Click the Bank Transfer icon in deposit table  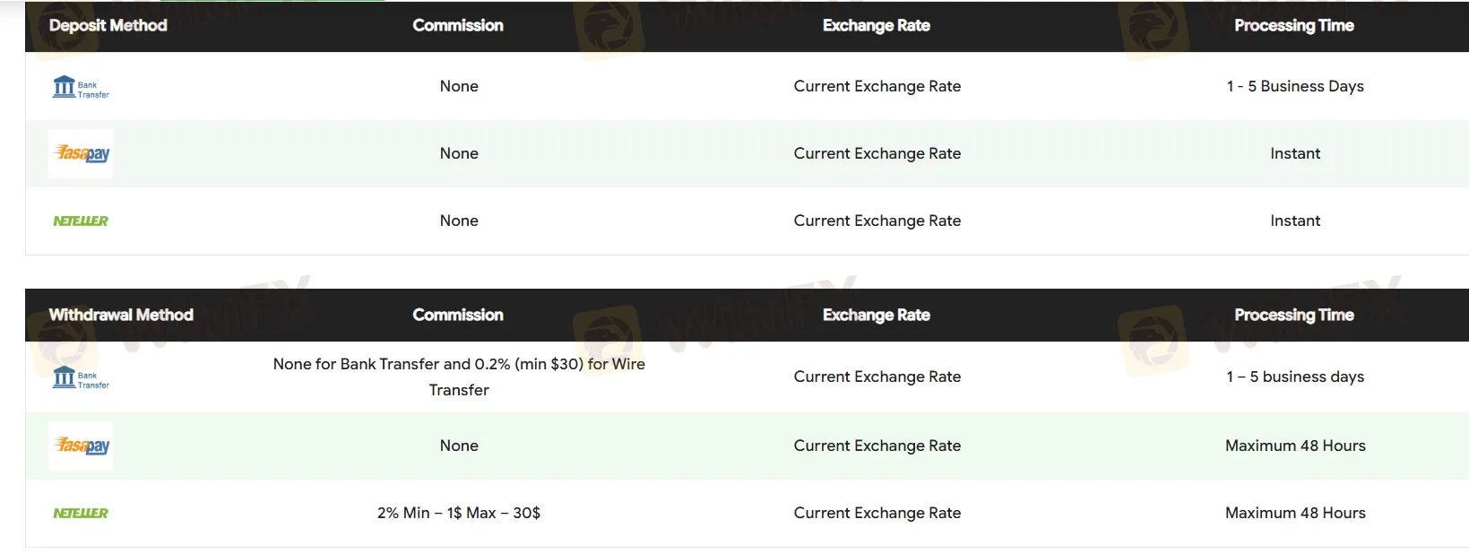80,87
